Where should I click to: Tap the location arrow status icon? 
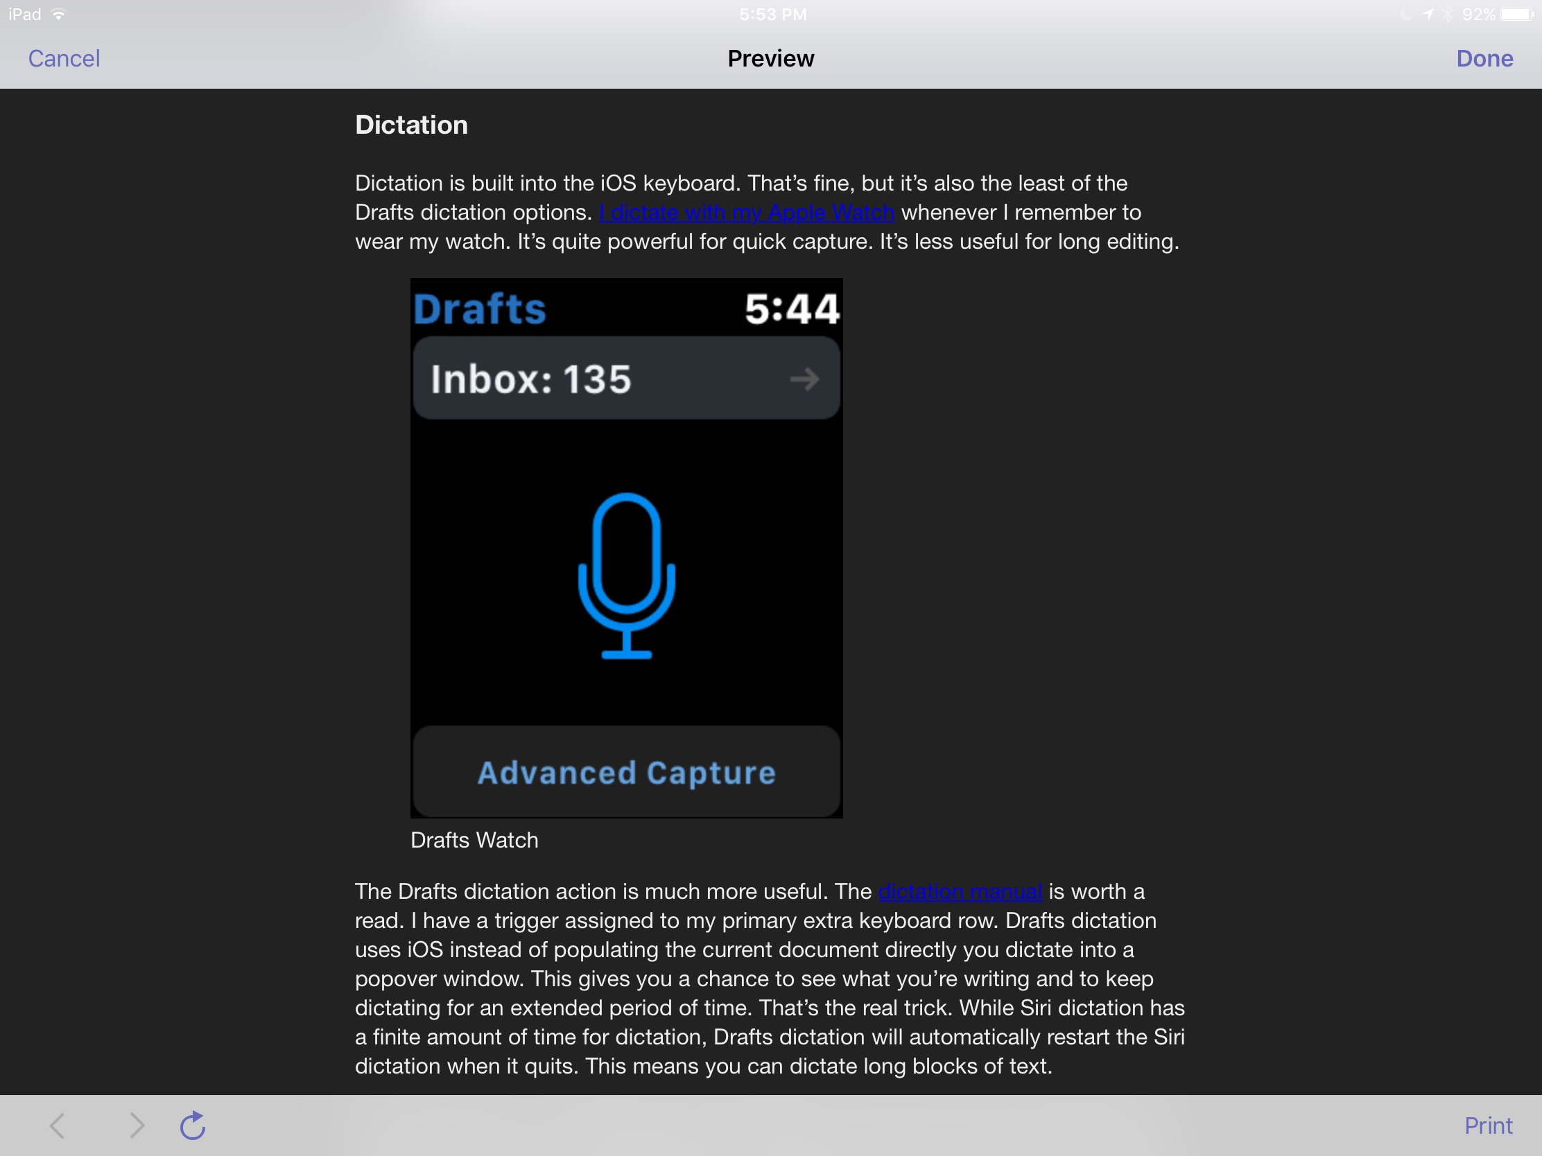pyautogui.click(x=1428, y=15)
